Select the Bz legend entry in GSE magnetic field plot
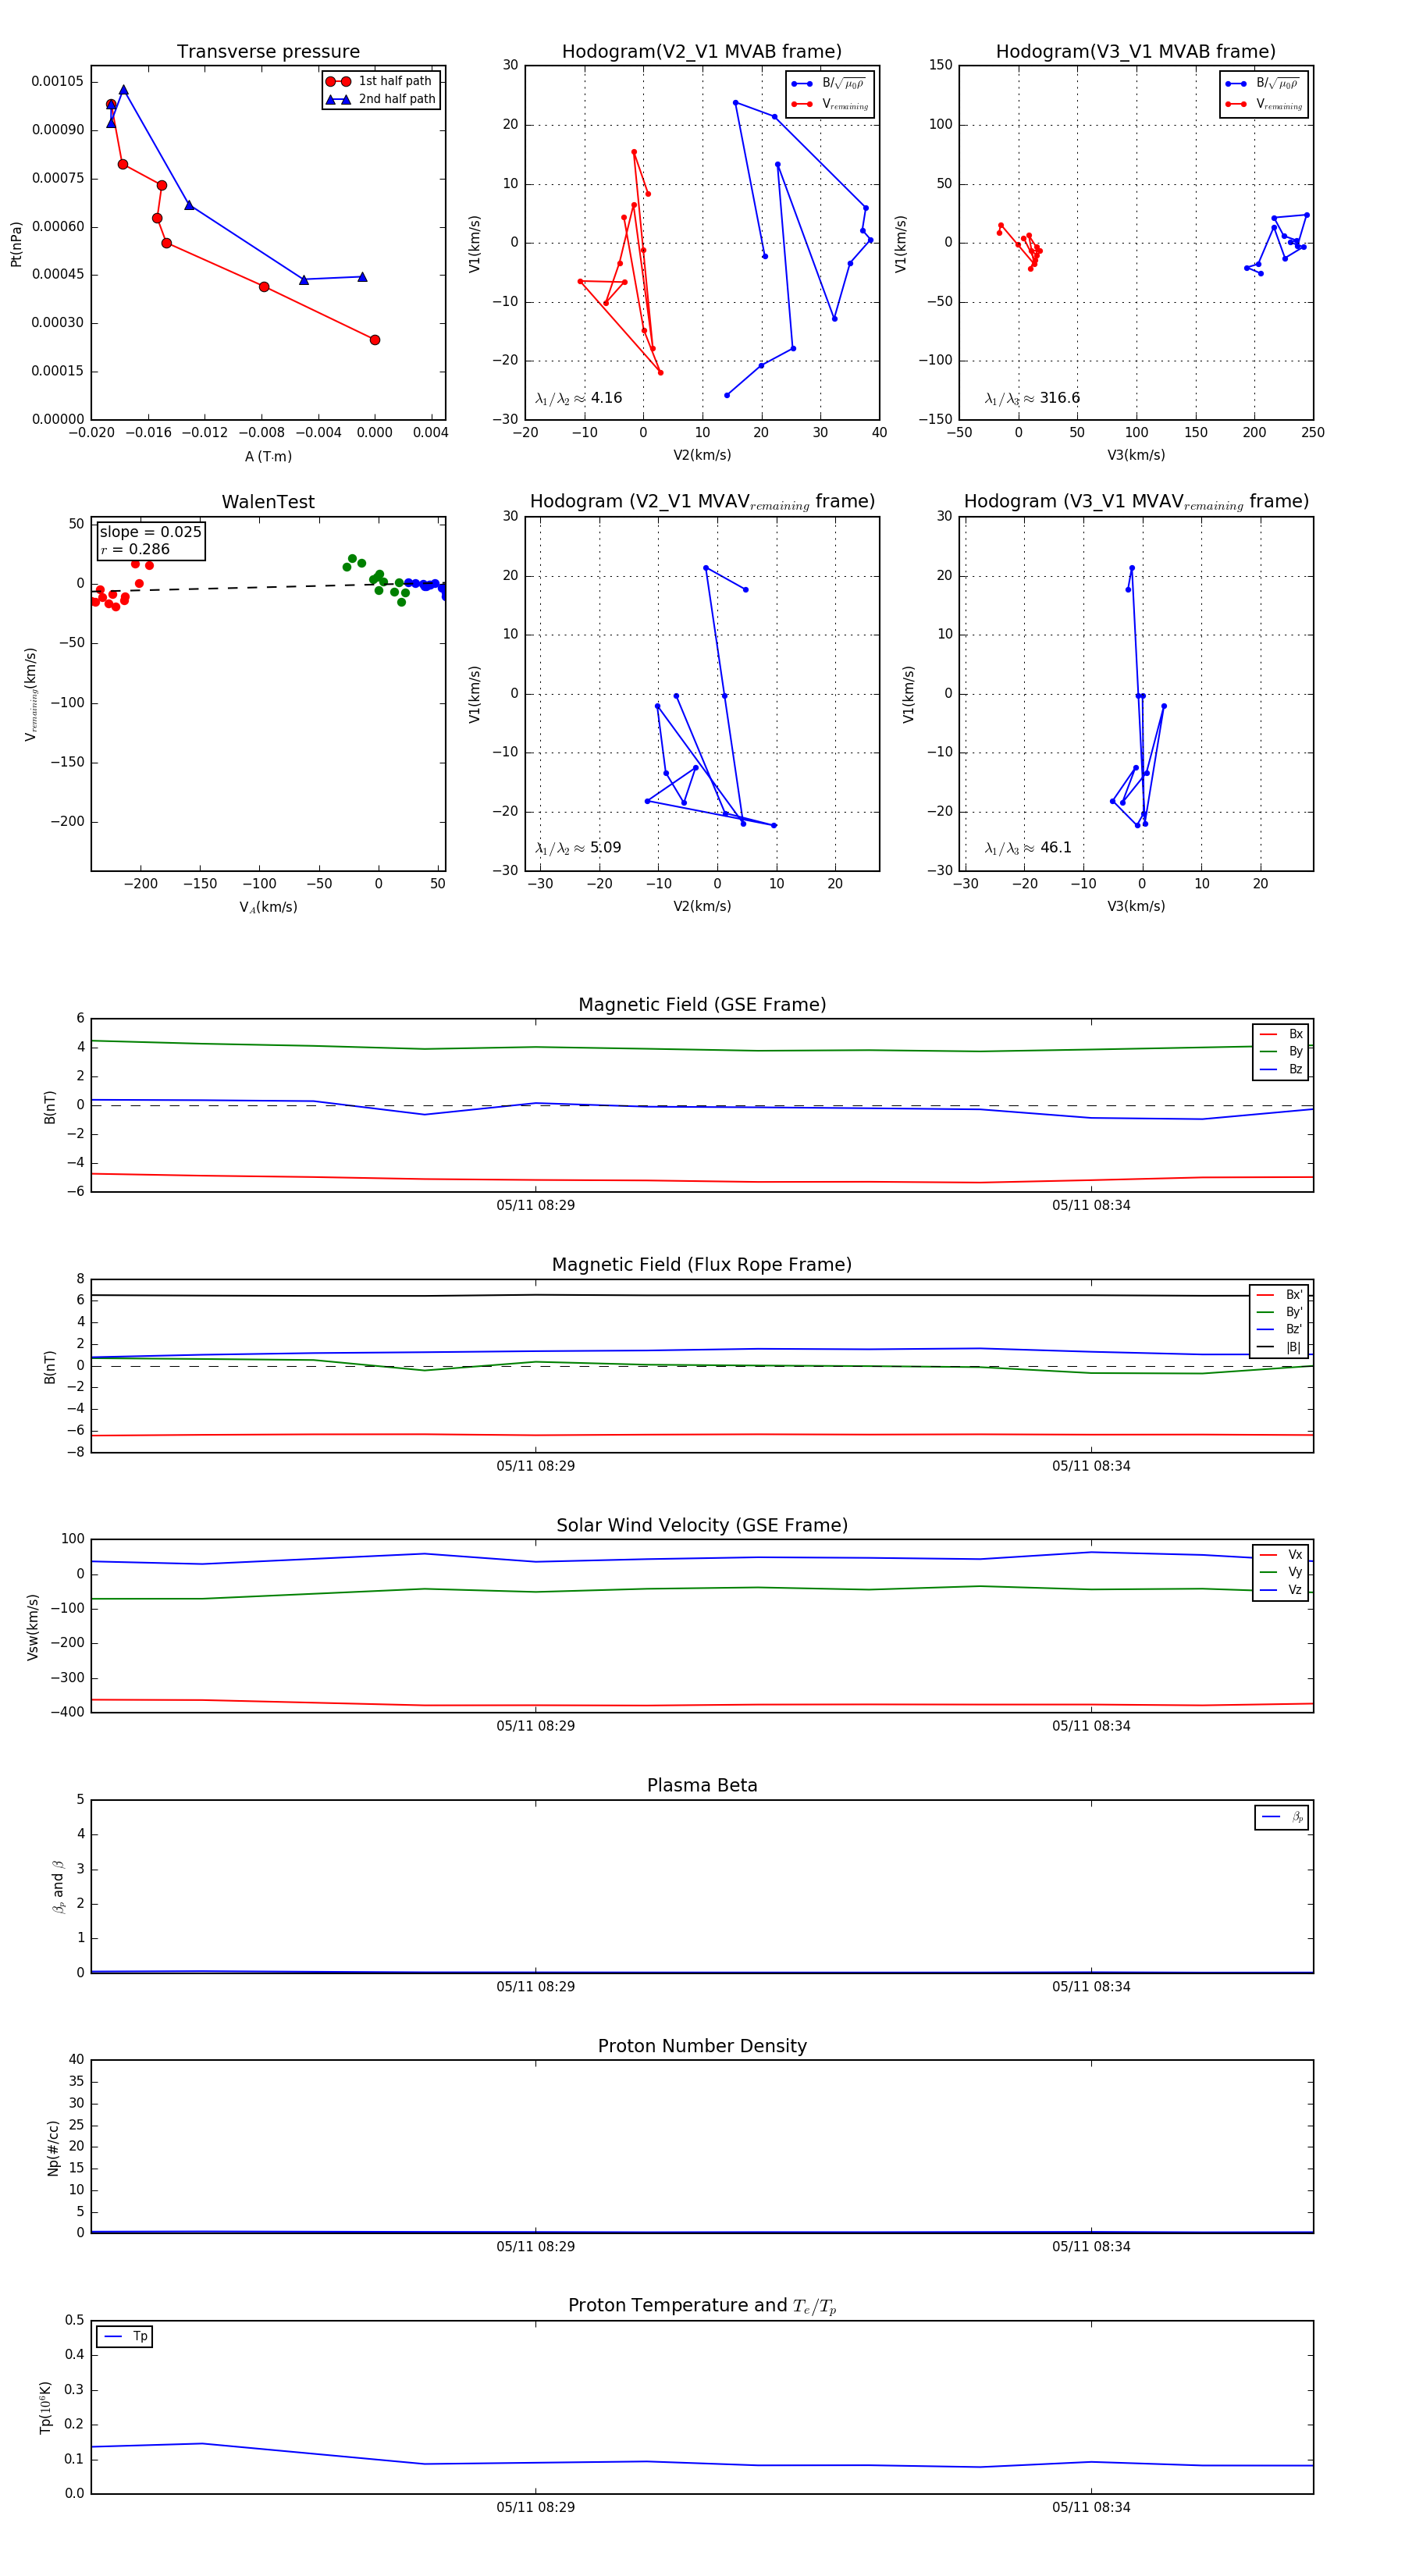This screenshot has width=1405, height=2576. tap(1281, 1069)
